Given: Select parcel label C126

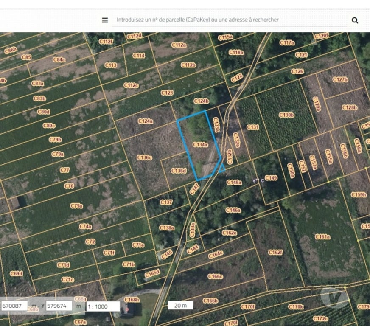Looking at the screenshot, I should pos(297,71).
